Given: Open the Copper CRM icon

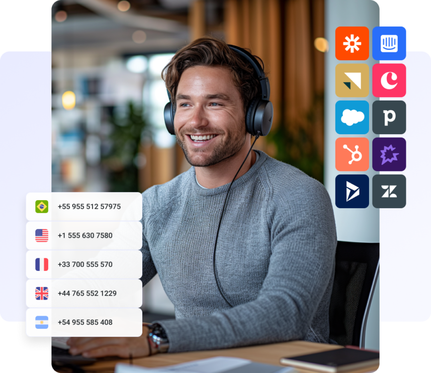Looking at the screenshot, I should coord(389,80).
